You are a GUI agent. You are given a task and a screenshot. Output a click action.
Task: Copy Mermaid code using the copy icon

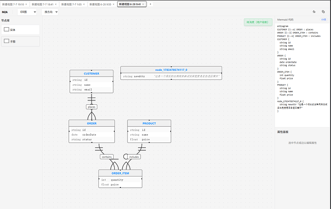tap(323, 12)
